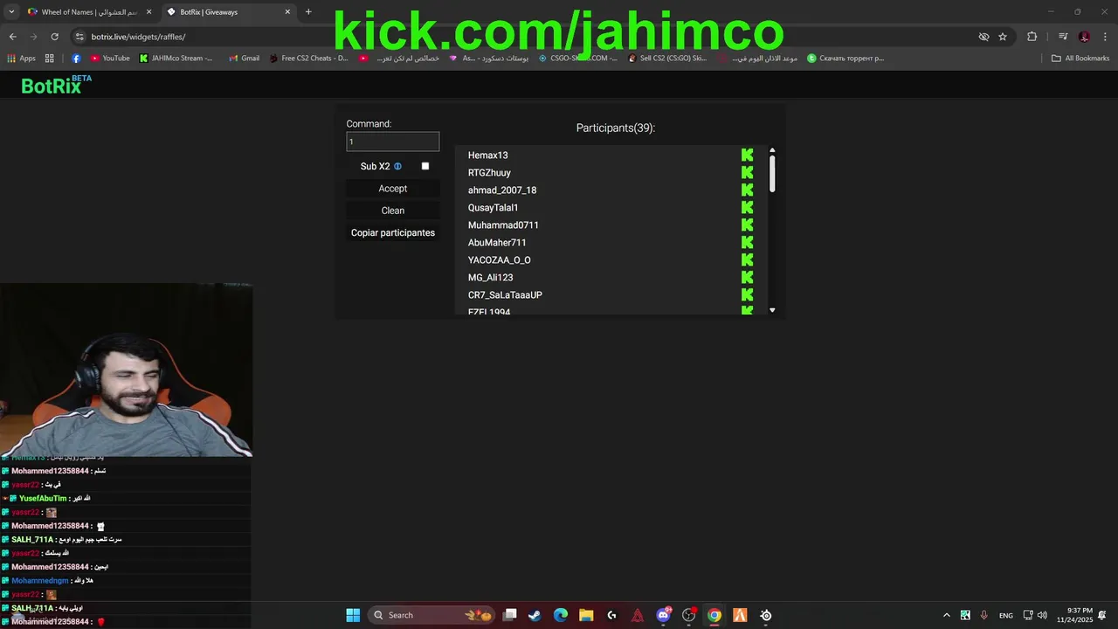The image size is (1118, 629).
Task: Click the Kick icon beside YACOZAA_O_O
Action: coord(747,260)
